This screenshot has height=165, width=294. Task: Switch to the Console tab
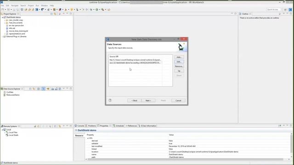tap(79, 126)
